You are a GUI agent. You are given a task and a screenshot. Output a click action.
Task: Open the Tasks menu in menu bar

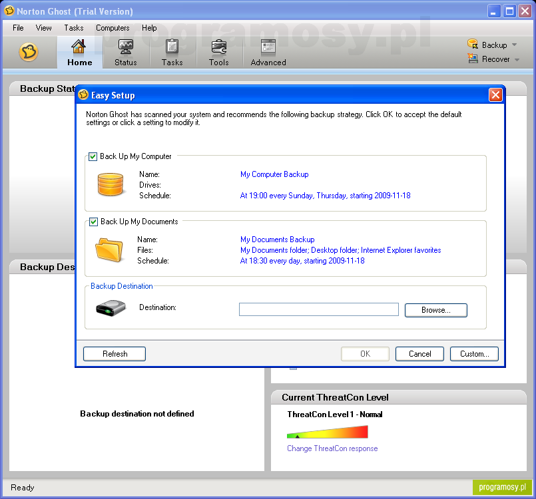(74, 28)
